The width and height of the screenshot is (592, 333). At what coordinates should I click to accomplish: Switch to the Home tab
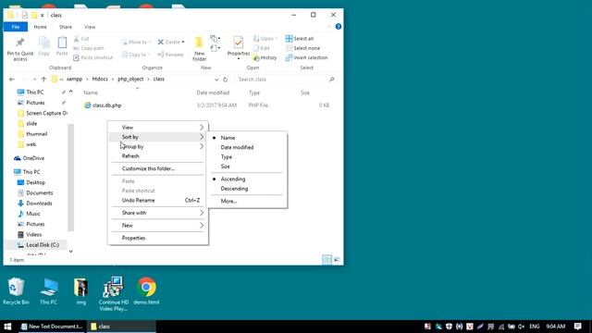pyautogui.click(x=40, y=27)
